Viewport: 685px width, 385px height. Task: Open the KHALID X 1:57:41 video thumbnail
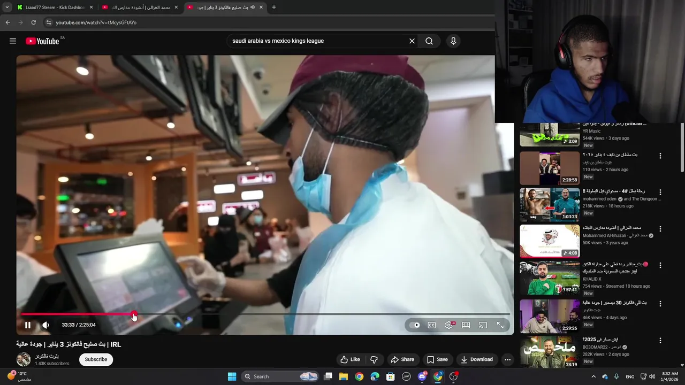pos(550,278)
